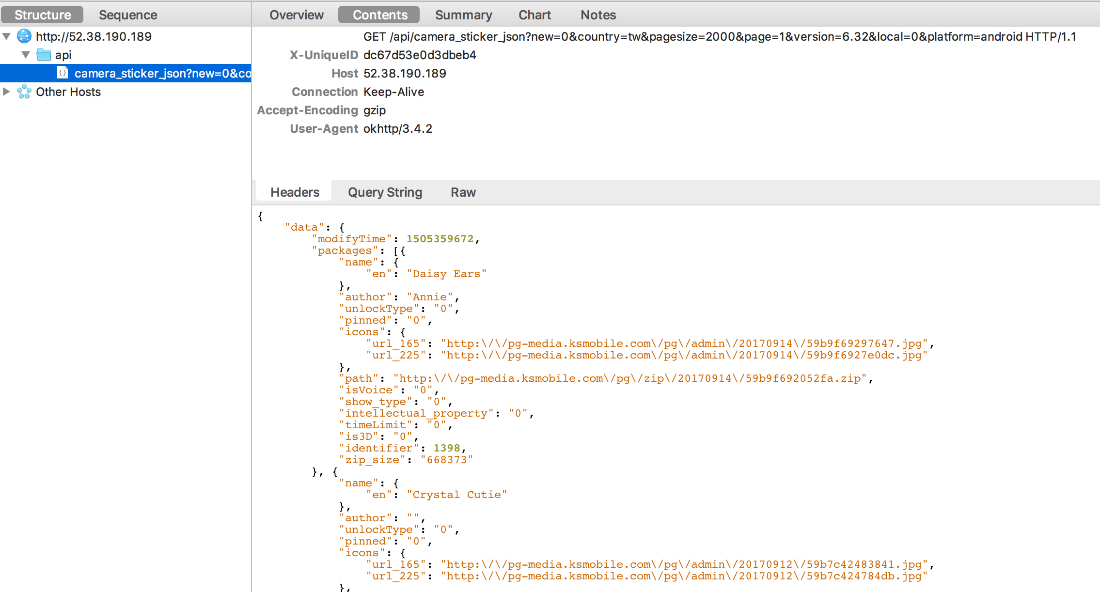
Task: Select the Contents tab
Action: click(x=379, y=15)
